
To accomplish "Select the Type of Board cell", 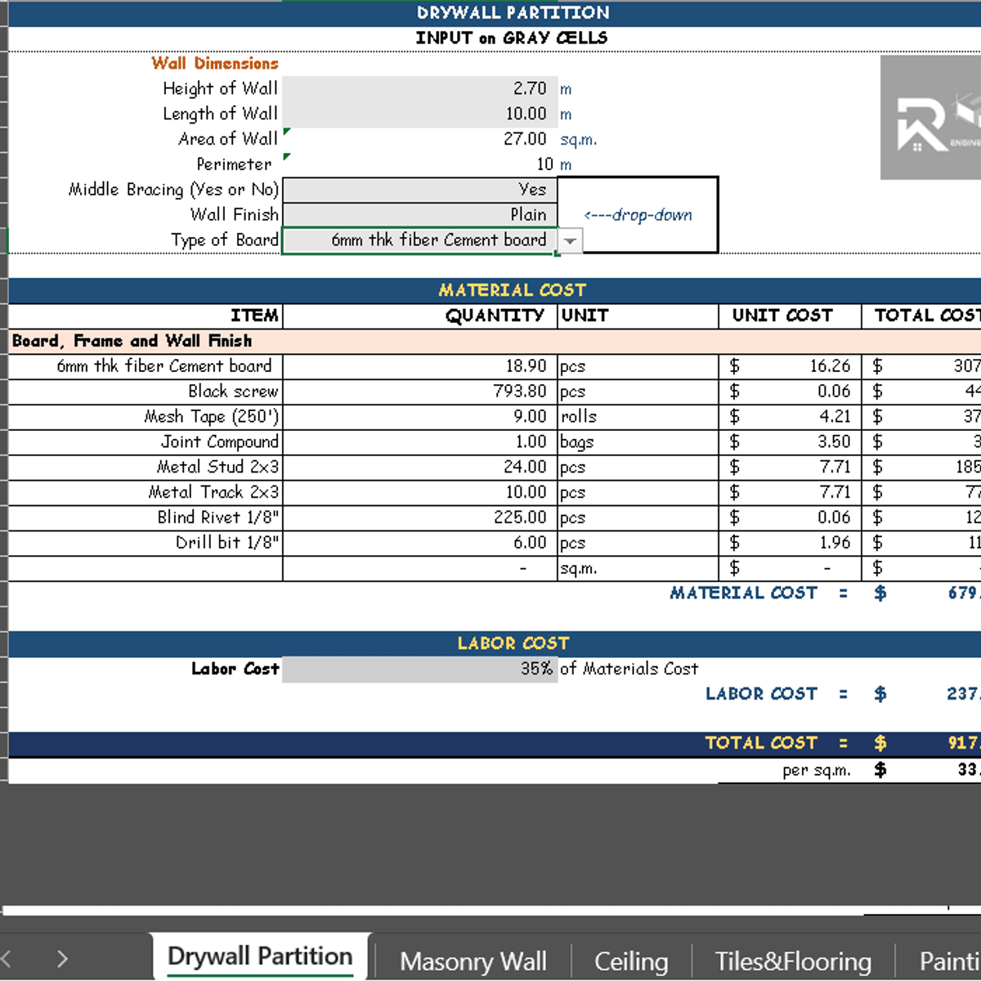I will [419, 240].
